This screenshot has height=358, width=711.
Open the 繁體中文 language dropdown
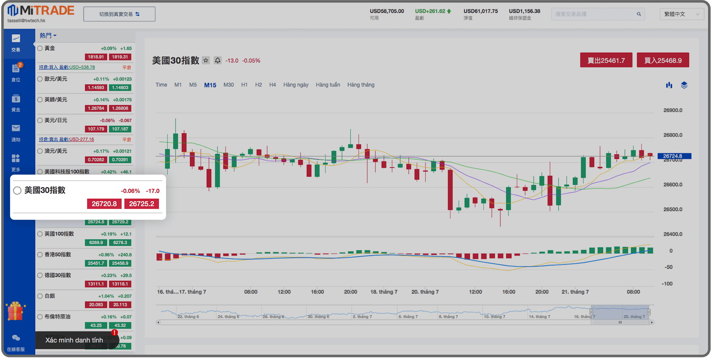tap(681, 14)
